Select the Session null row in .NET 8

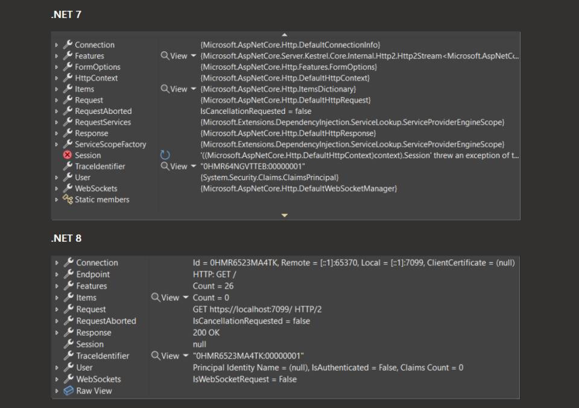285,344
